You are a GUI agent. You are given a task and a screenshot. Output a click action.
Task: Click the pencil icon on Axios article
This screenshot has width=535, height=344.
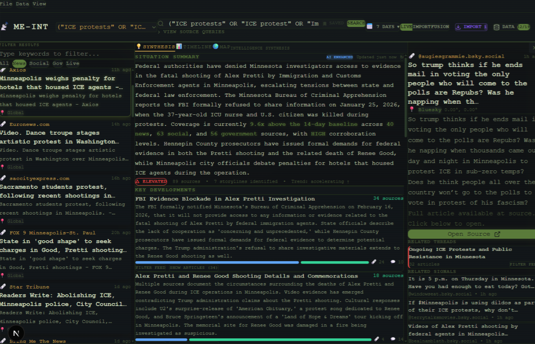(x=3, y=69)
